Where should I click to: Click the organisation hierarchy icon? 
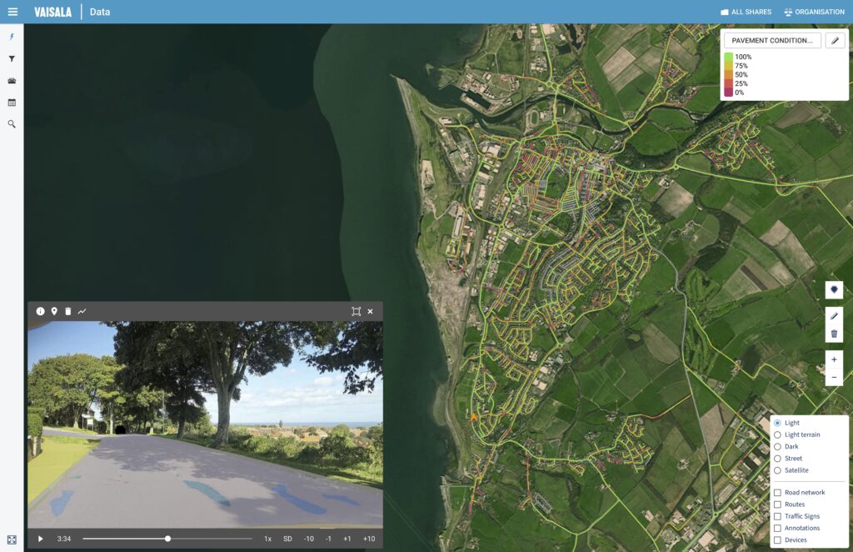pyautogui.click(x=788, y=12)
